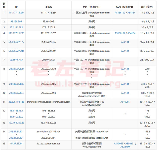158x150 pixels.
Task: Open IP link 202.97.97.194 in hop 10
Action: pyautogui.click(x=16, y=93)
